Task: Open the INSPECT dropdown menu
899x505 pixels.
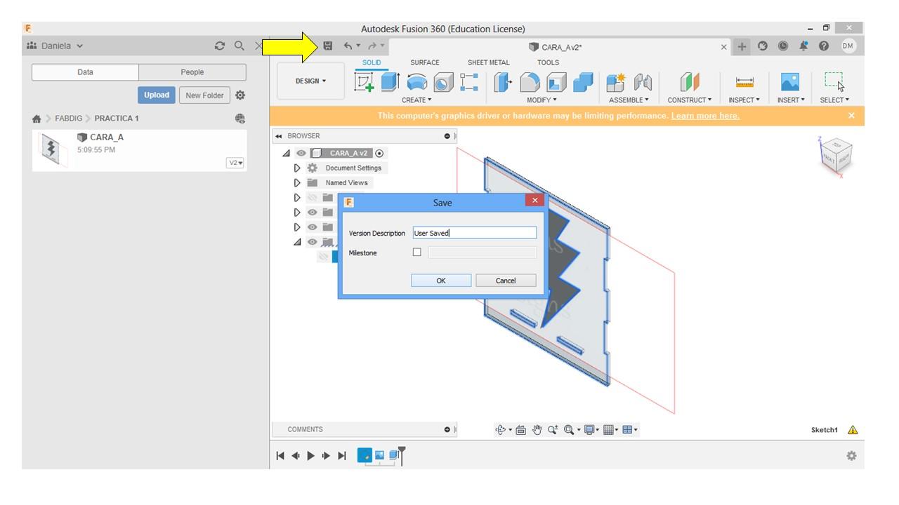Action: pyautogui.click(x=744, y=100)
